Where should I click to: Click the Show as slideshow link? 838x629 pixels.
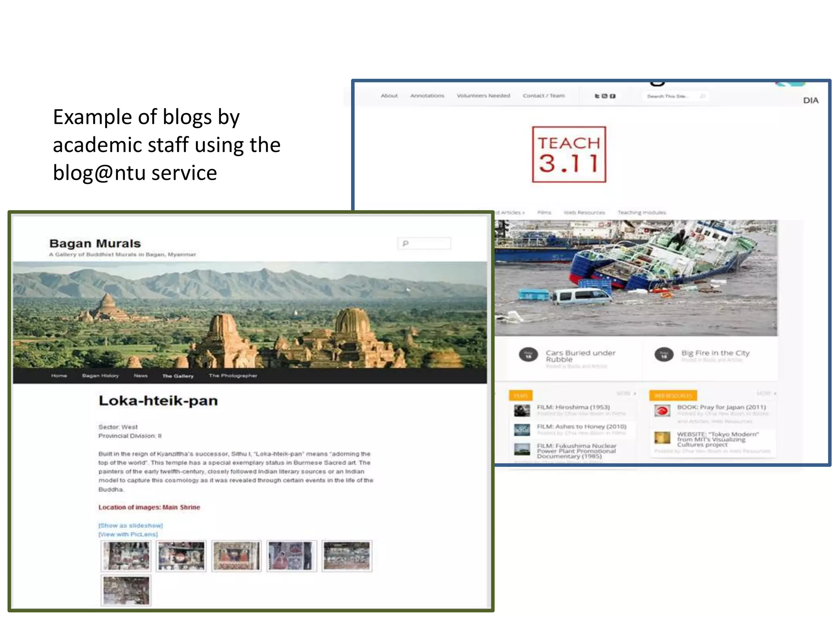click(131, 525)
